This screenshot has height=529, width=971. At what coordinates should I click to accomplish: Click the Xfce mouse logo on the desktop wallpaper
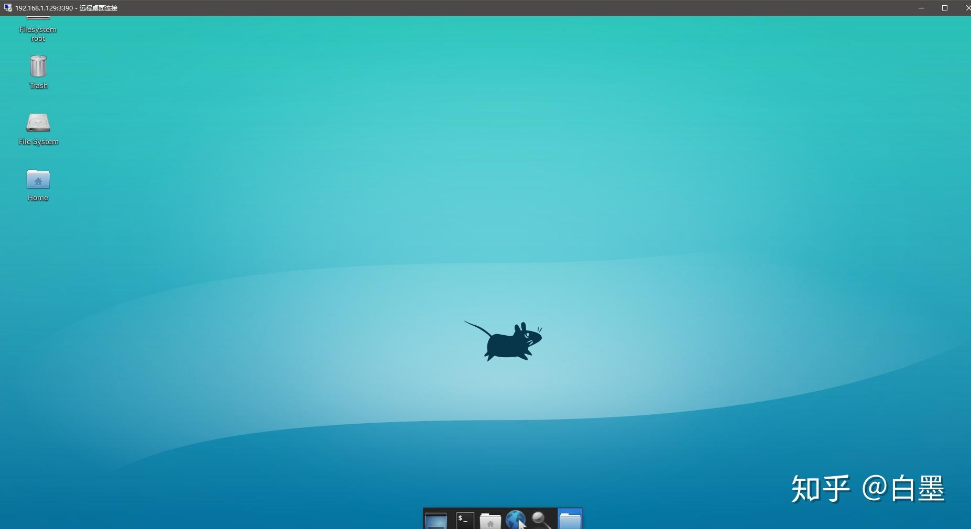click(503, 341)
